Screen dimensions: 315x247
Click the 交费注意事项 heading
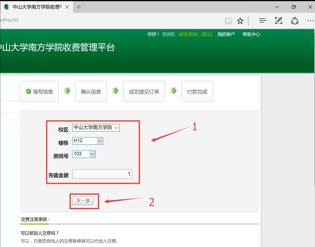[35, 219]
